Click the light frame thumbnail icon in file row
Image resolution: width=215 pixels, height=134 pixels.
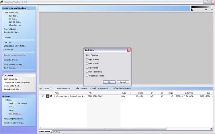(x=48, y=96)
